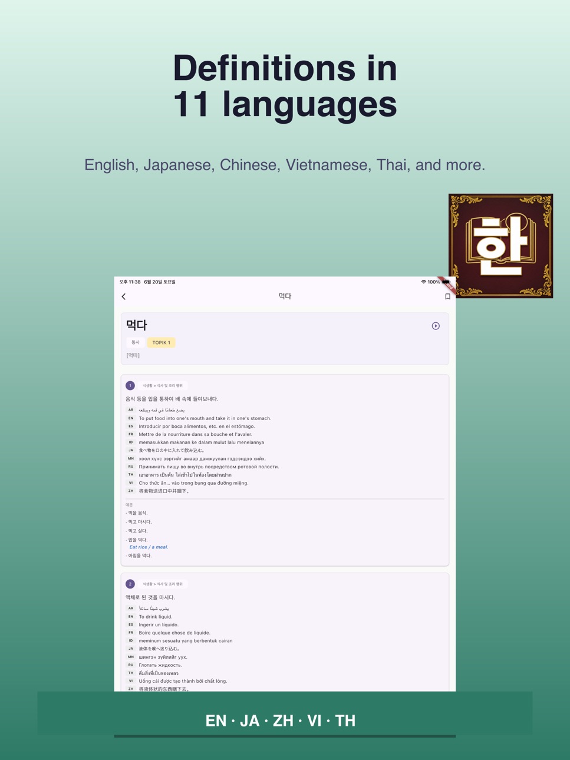Tap the FR badge for "Mettre de la nourriture"

[x=131, y=434]
